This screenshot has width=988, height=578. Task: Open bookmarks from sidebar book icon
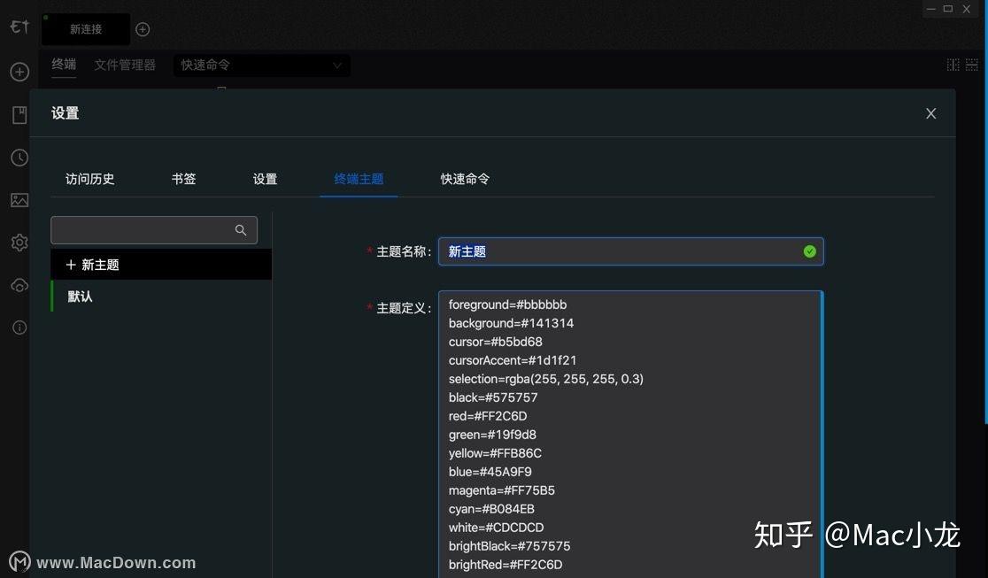pos(19,115)
